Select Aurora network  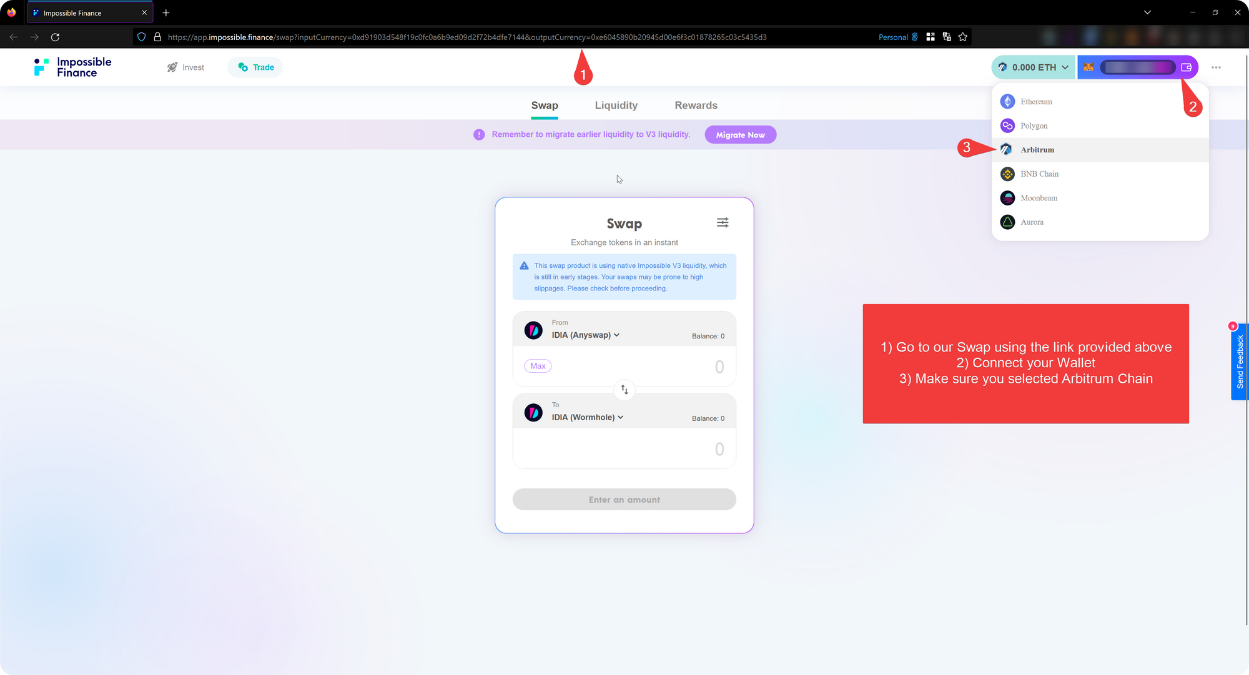click(x=1100, y=222)
